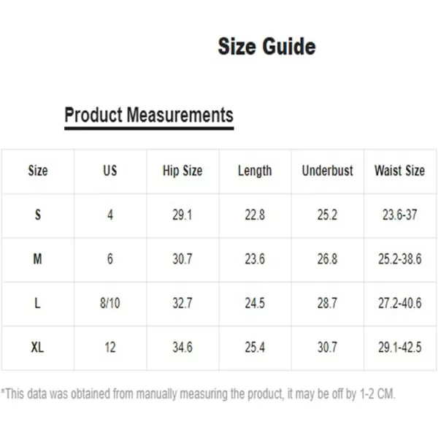The height and width of the screenshot is (438, 438).
Task: Select the M size row label
Action: 38,258
